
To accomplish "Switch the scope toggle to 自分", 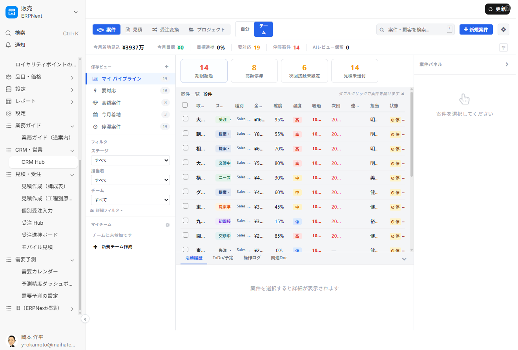I will 245,29.
